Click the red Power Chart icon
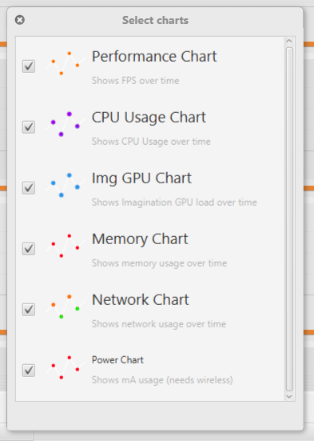314x441 pixels. pos(66,367)
